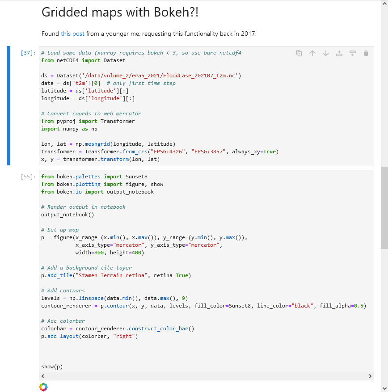The width and height of the screenshot is (388, 392).
Task: Click the Bokeh spinner logo below the cell
Action: [43, 387]
